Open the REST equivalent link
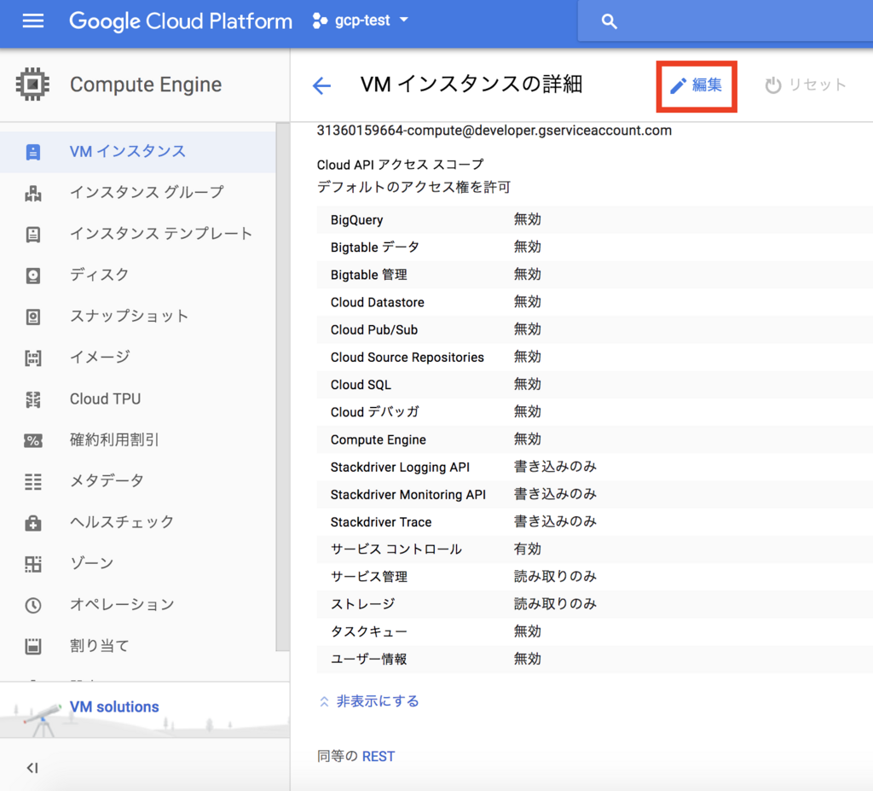This screenshot has height=791, width=873. click(x=378, y=756)
